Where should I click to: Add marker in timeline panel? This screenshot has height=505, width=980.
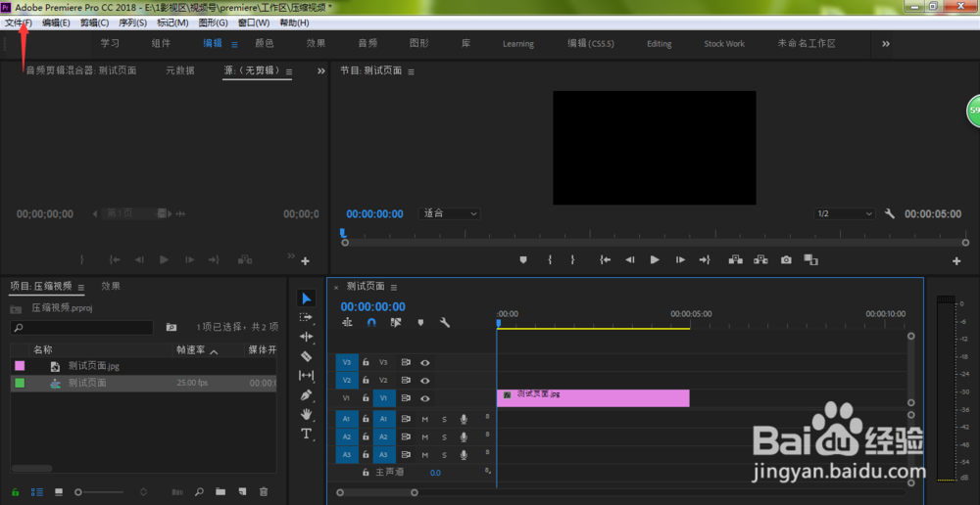(420, 323)
